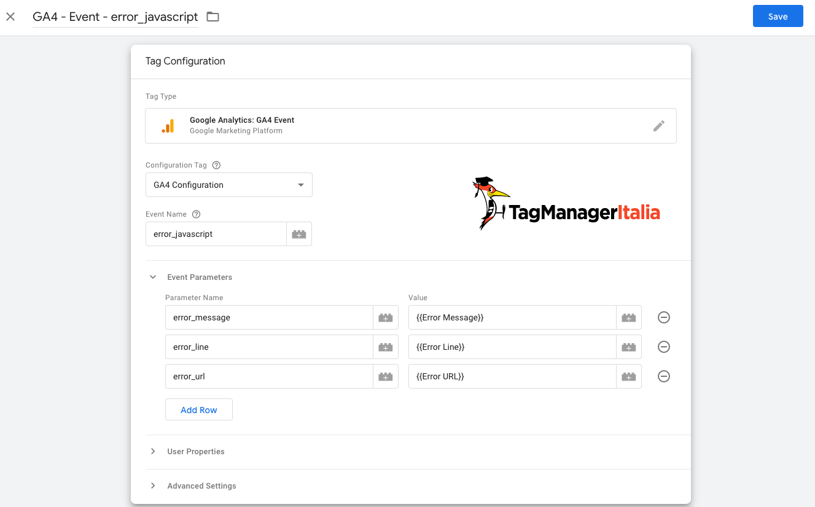Remove the error_message parameter row

(664, 317)
